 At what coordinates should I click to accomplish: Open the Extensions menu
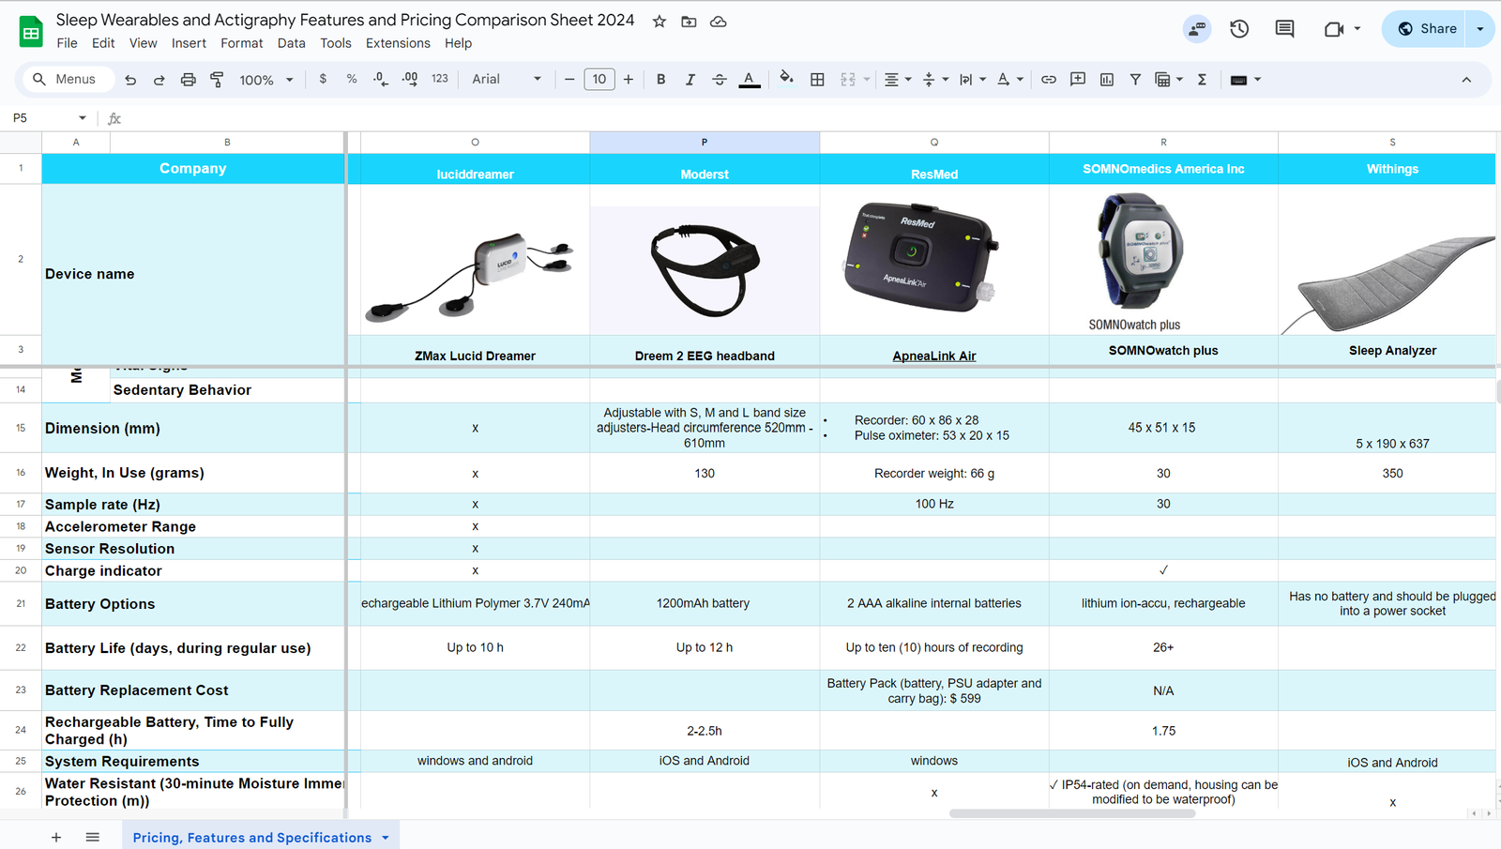[x=398, y=43]
